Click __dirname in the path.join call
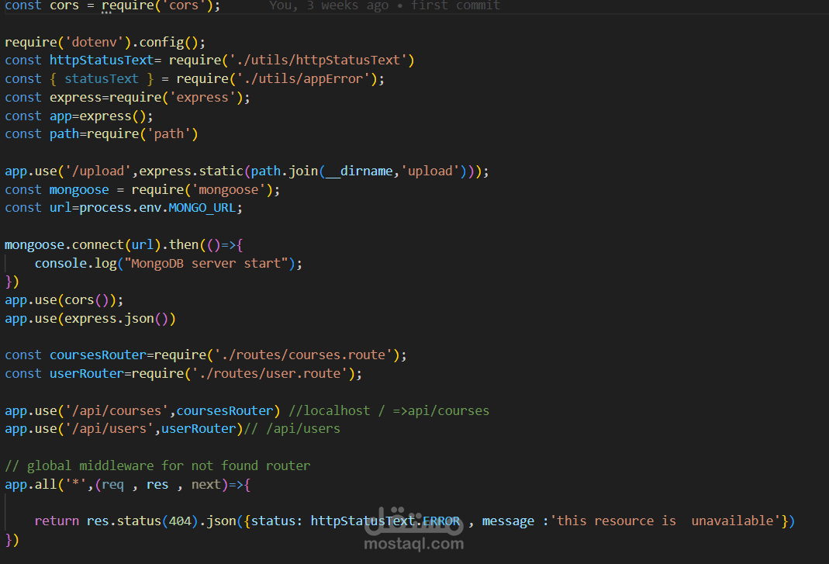This screenshot has height=564, width=829. (x=359, y=171)
